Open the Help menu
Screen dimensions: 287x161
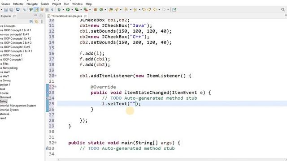point(89,4)
